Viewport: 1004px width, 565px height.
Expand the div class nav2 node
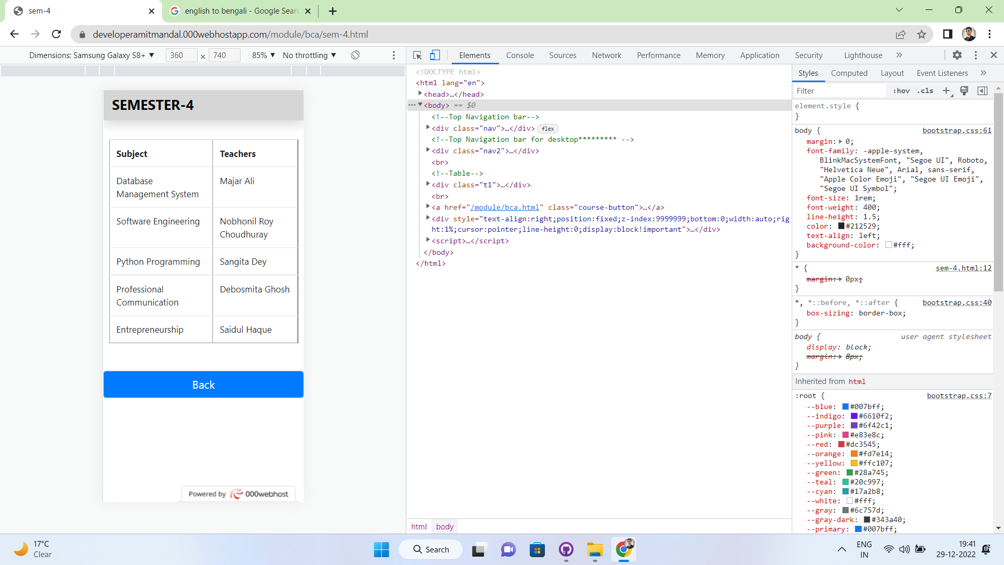[x=428, y=150]
